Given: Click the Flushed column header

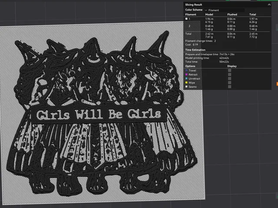Looking at the screenshot, I should pyautogui.click(x=232, y=14).
